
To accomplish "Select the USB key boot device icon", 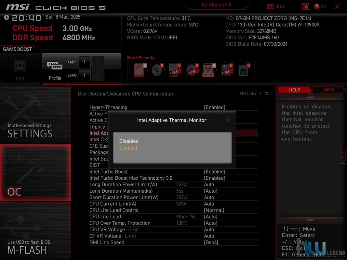I will (209, 70).
